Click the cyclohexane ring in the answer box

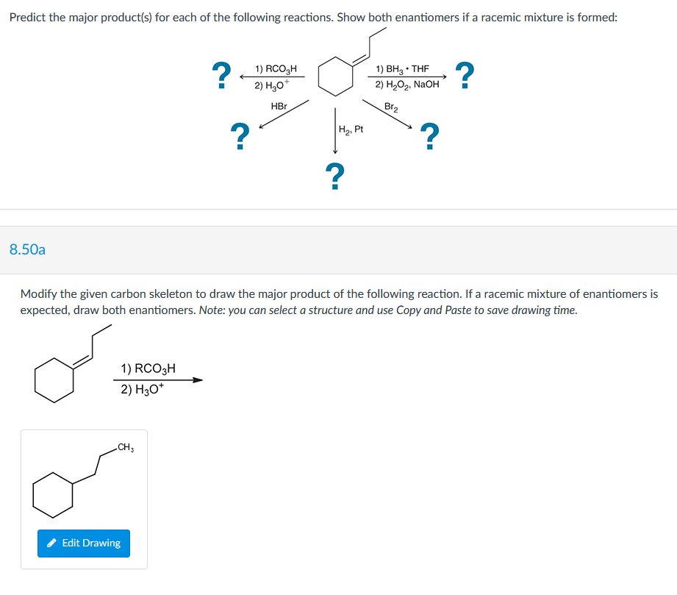(53, 495)
